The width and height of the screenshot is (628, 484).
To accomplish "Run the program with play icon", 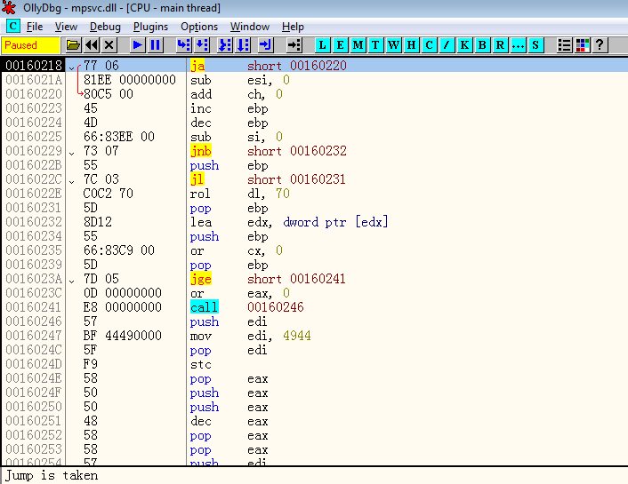I will click(138, 44).
